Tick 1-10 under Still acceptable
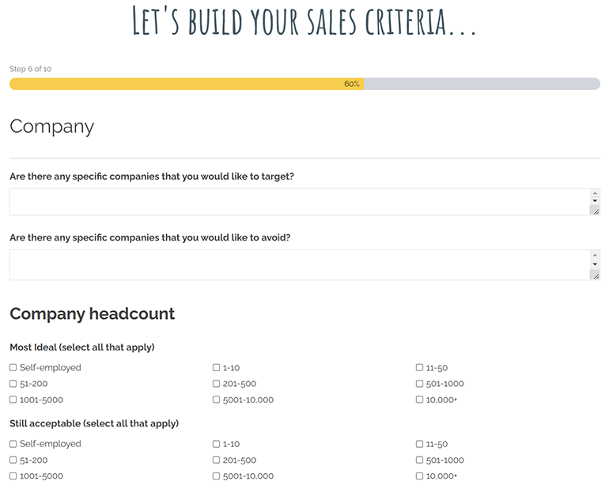Image resolution: width=609 pixels, height=489 pixels. [x=217, y=444]
